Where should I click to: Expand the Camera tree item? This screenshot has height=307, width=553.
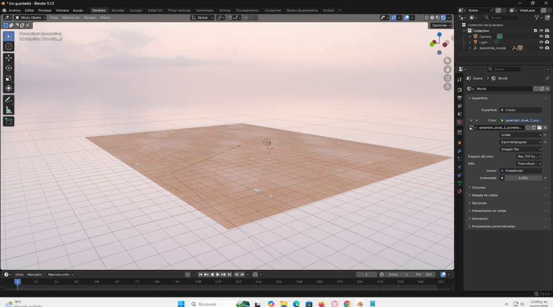[x=470, y=36]
